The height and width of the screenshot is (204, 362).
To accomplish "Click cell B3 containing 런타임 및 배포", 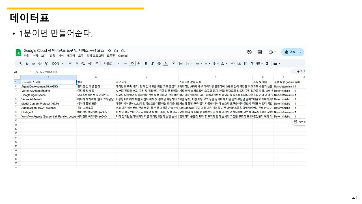I will click(x=96, y=91).
